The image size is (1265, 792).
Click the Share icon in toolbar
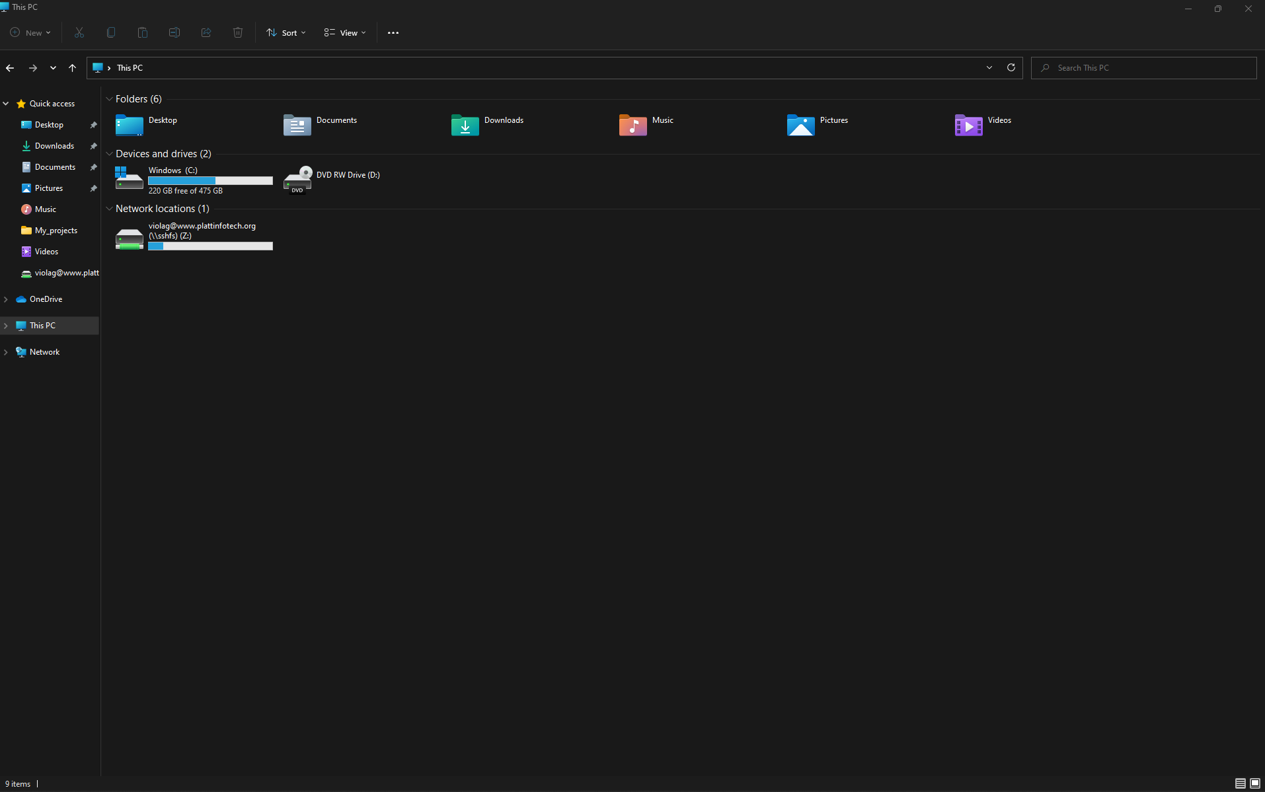[206, 32]
